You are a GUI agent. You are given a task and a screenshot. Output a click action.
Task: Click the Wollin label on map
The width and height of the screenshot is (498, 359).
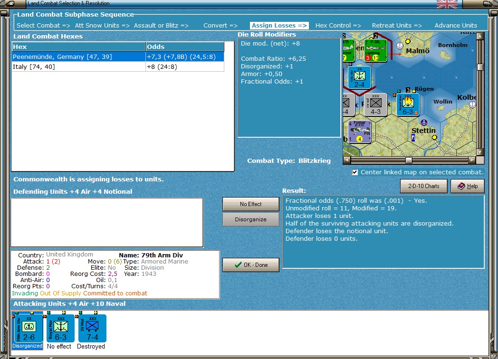[x=443, y=102]
